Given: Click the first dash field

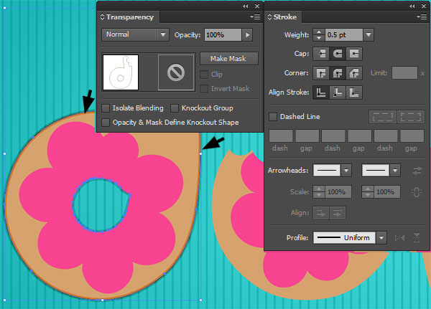Looking at the screenshot, I should coord(281,136).
